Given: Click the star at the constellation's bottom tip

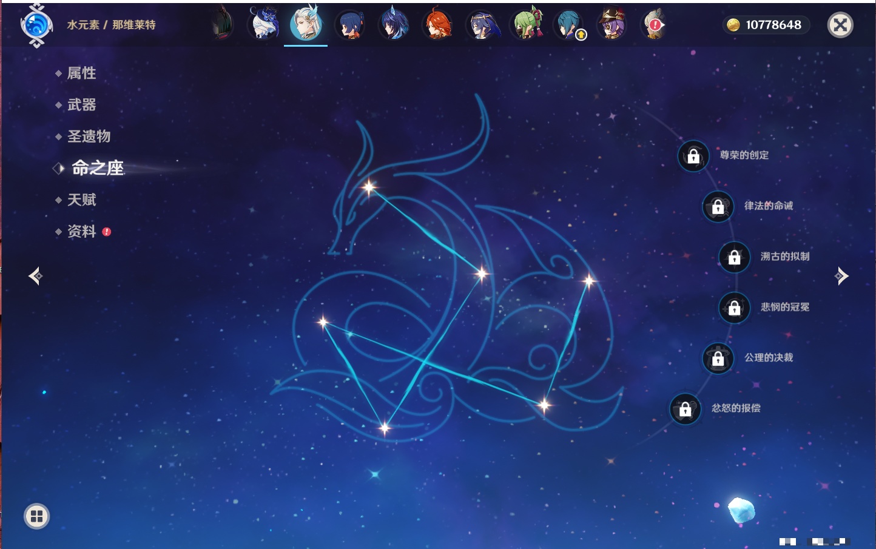Looking at the screenshot, I should [x=385, y=428].
